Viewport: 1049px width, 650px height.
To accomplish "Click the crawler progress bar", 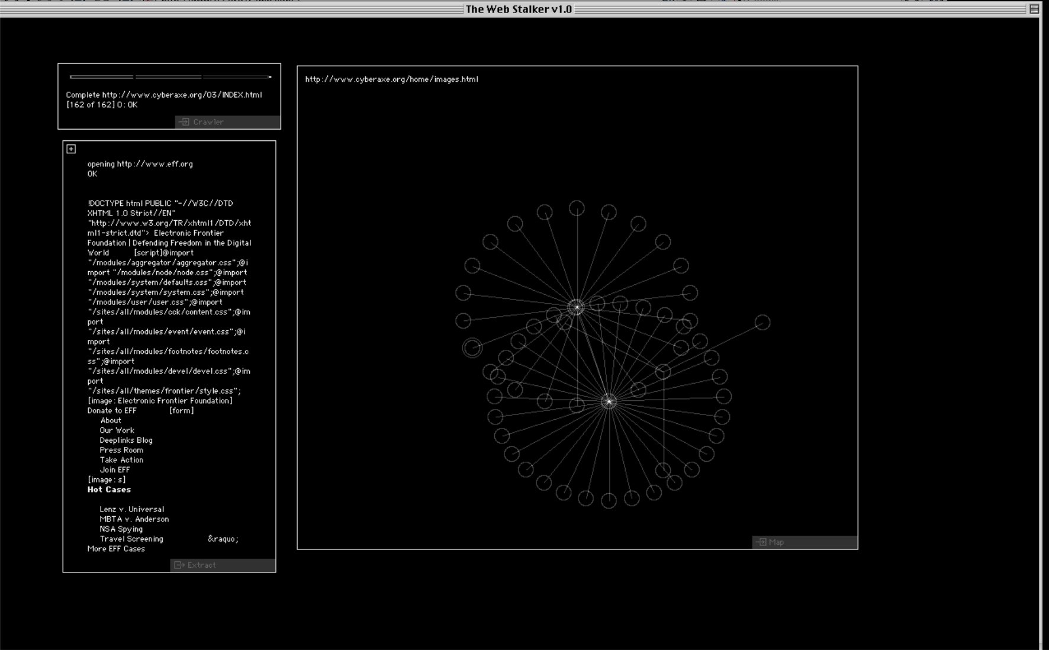I will click(170, 77).
